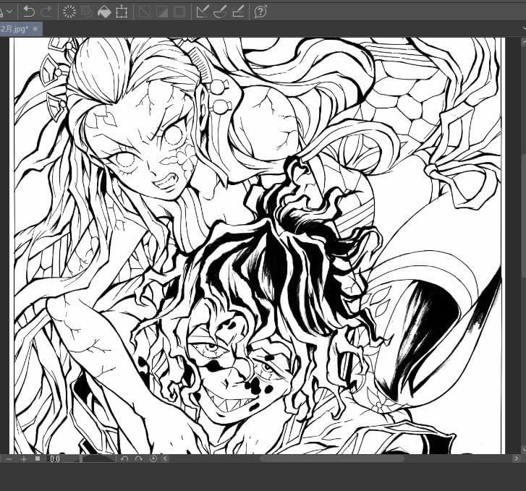Click the Clear (radial burst) icon
This screenshot has width=526, height=491.
69,12
